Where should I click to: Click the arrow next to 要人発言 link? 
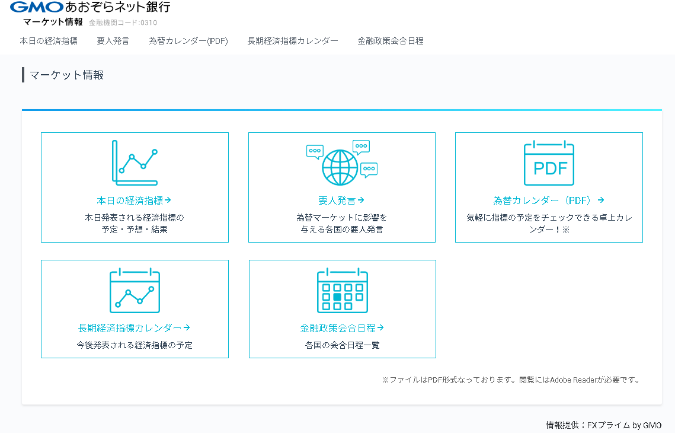(362, 200)
